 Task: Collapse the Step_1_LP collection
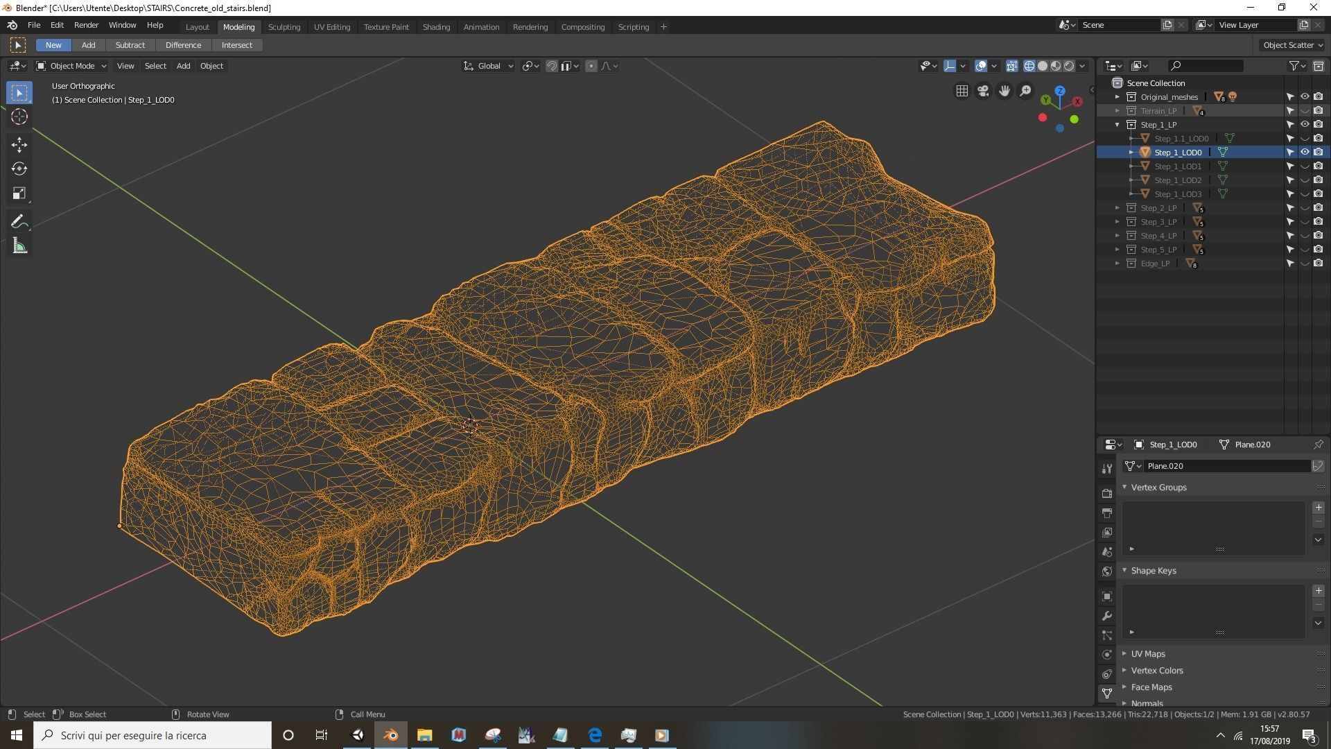1117,125
